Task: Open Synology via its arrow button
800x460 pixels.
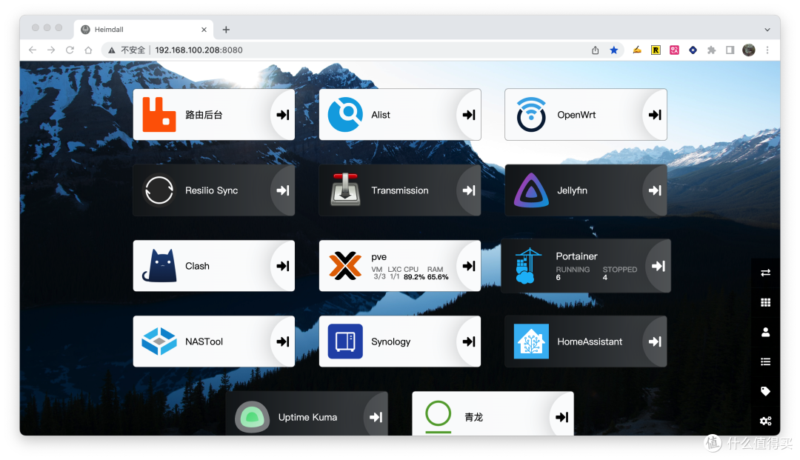Action: coord(469,341)
